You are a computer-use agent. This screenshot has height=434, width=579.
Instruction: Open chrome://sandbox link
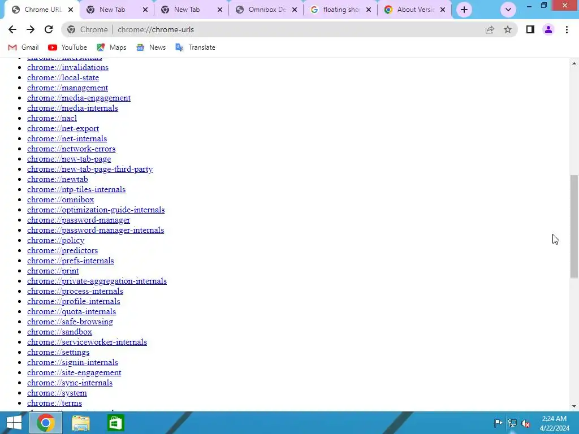[60, 332]
